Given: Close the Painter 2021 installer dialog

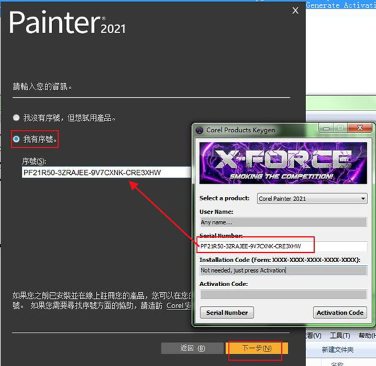Looking at the screenshot, I should (295, 11).
